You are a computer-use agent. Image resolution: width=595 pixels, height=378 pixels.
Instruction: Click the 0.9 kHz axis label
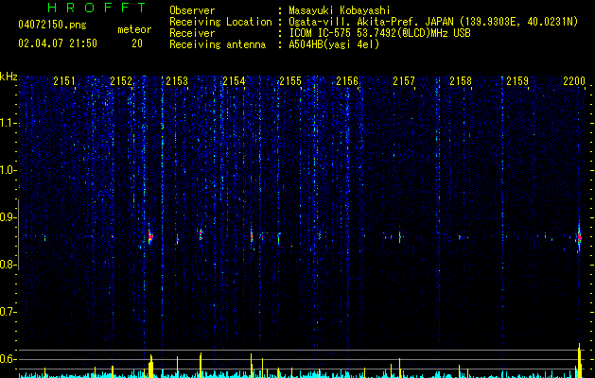8,217
